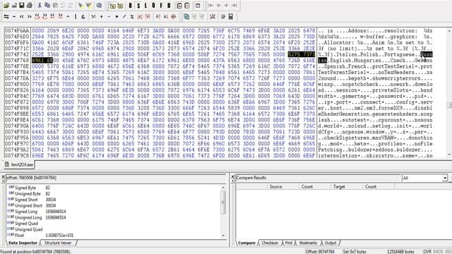Click the Undo arrow icon

click(x=63, y=6)
